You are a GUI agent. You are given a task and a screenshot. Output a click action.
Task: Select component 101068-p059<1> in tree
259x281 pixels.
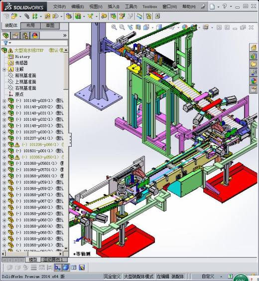coord(35,182)
